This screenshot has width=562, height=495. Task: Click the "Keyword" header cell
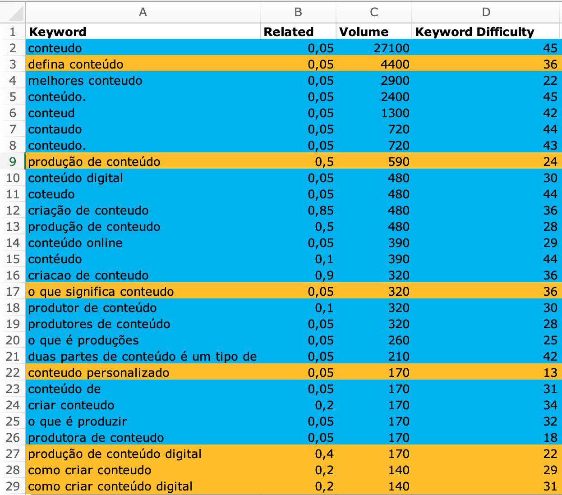tap(143, 32)
